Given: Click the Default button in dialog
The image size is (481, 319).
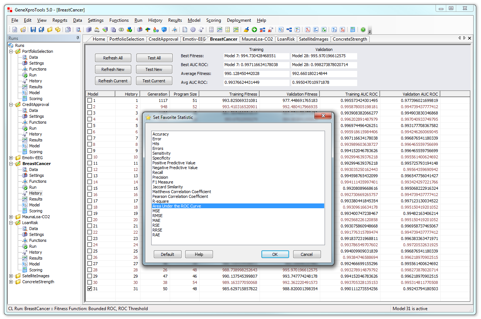Looking at the screenshot, I should (x=167, y=254).
